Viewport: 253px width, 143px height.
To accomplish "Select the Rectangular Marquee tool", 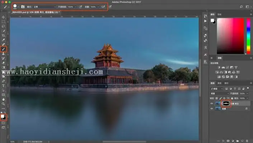I will 3,22.
